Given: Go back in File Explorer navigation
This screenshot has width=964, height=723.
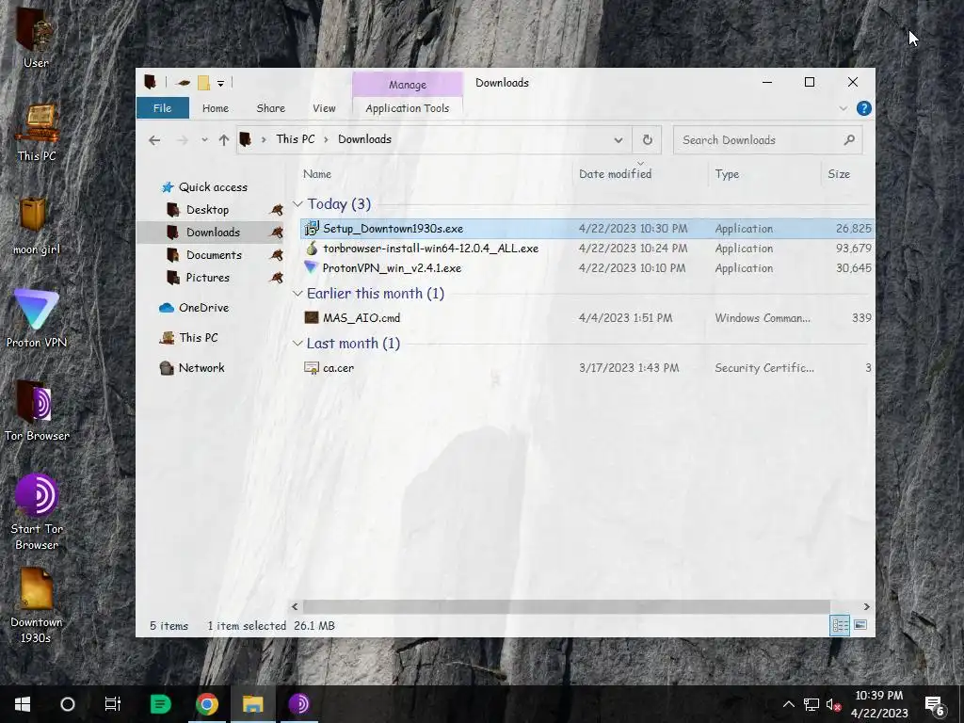Looking at the screenshot, I should pos(154,140).
